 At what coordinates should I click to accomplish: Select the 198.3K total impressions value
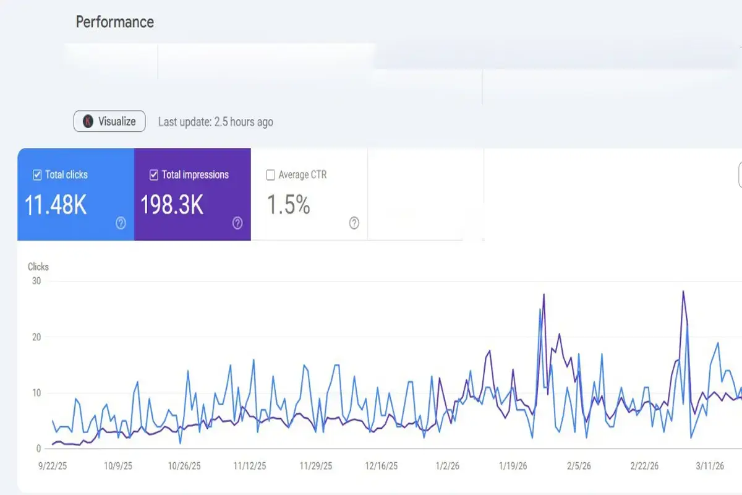click(x=172, y=205)
